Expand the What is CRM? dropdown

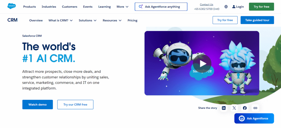(x=60, y=20)
